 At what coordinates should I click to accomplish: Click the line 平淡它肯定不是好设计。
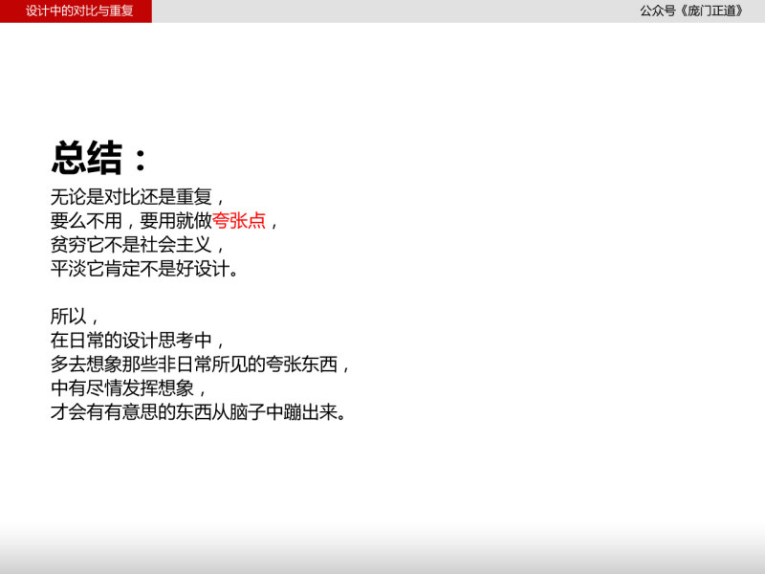pos(144,269)
